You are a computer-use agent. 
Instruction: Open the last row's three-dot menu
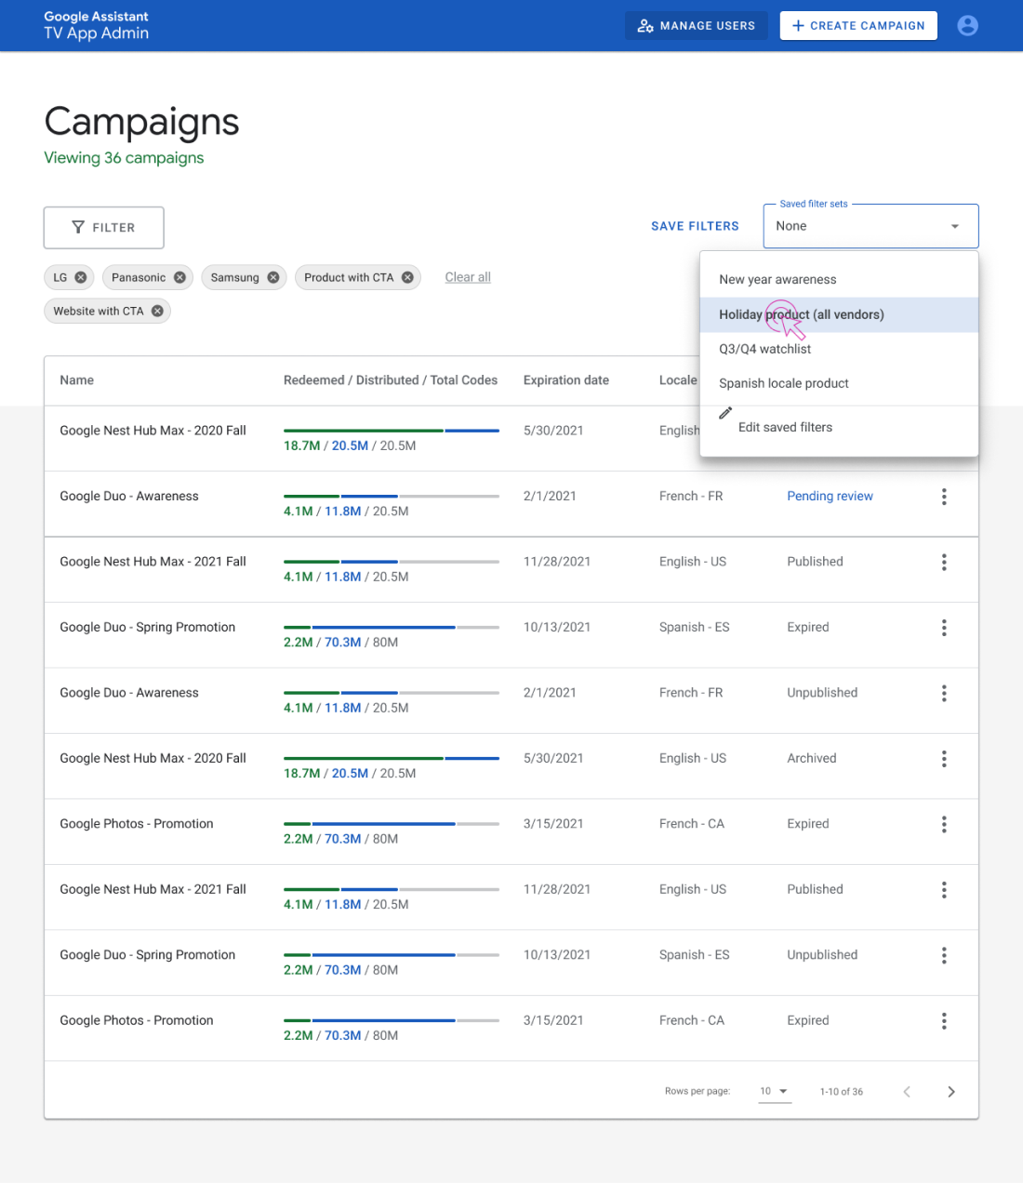pos(944,1021)
